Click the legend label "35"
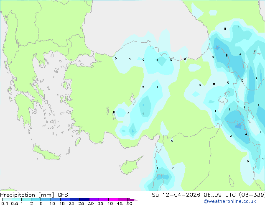265x205 pixels. point(100,203)
